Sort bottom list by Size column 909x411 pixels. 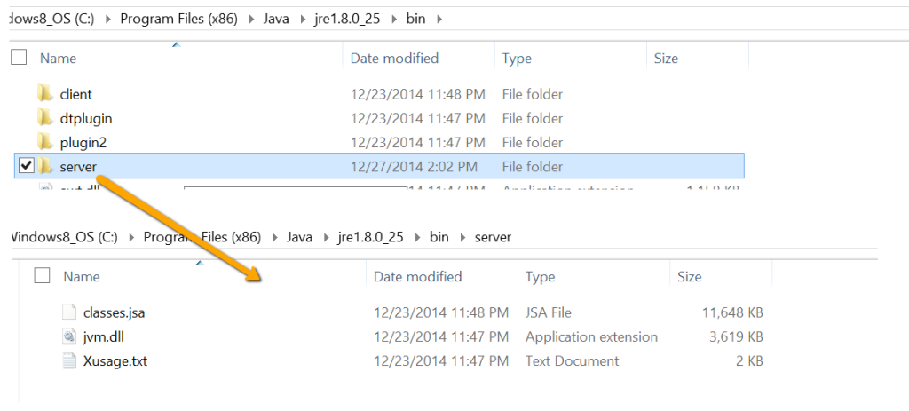689,276
